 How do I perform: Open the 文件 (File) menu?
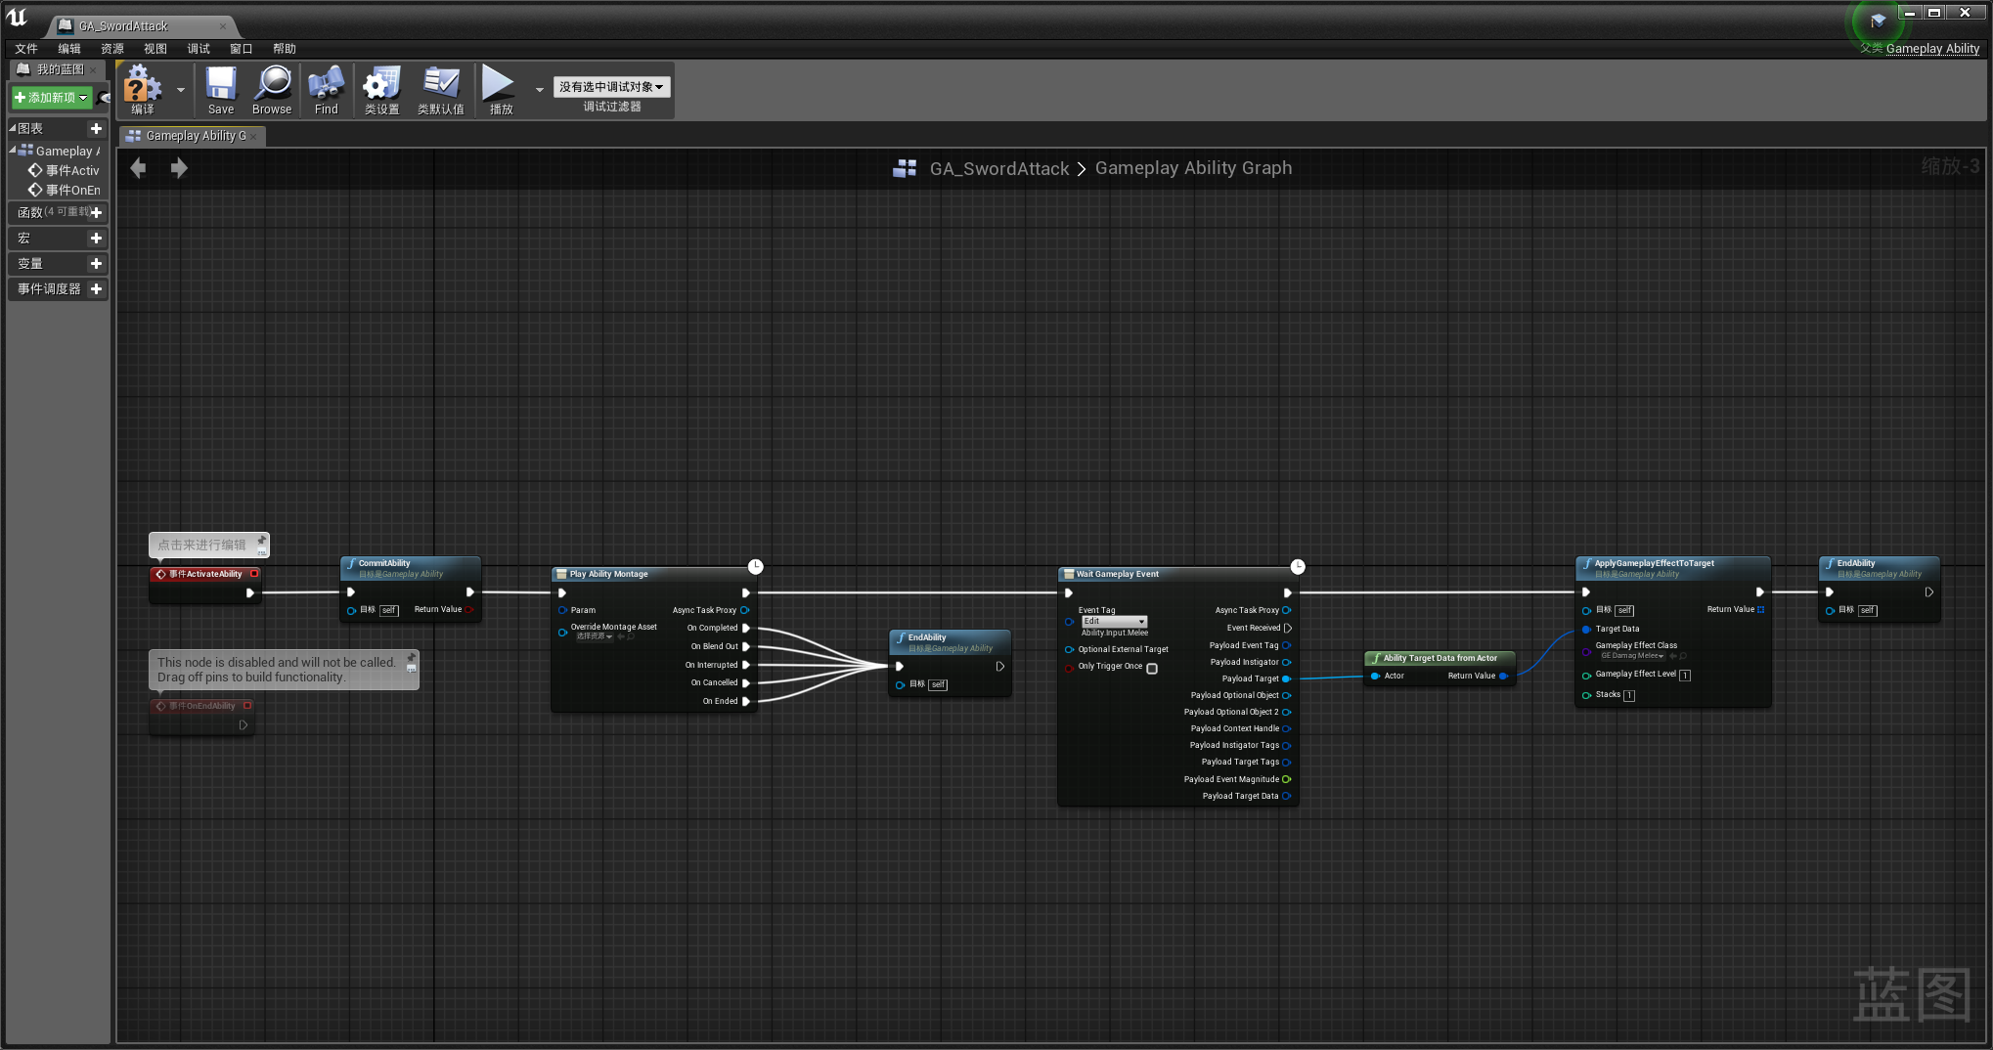click(26, 49)
